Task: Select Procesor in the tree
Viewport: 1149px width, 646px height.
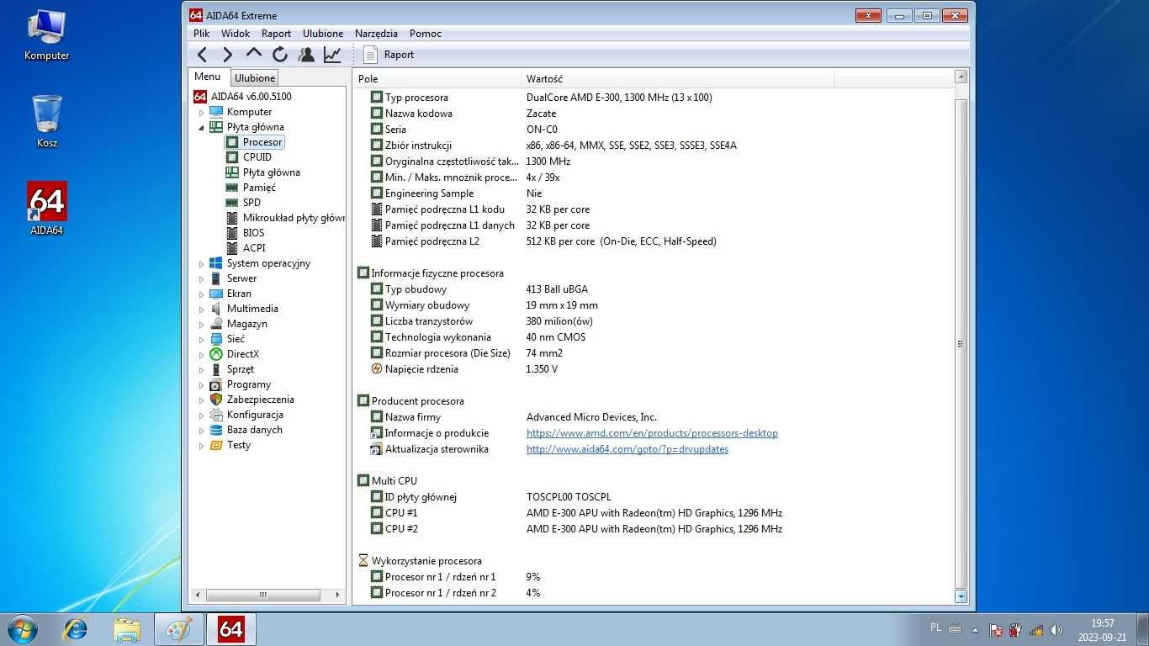Action: point(262,142)
